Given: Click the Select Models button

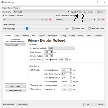Looking at the screenshot, I should pos(23,104).
